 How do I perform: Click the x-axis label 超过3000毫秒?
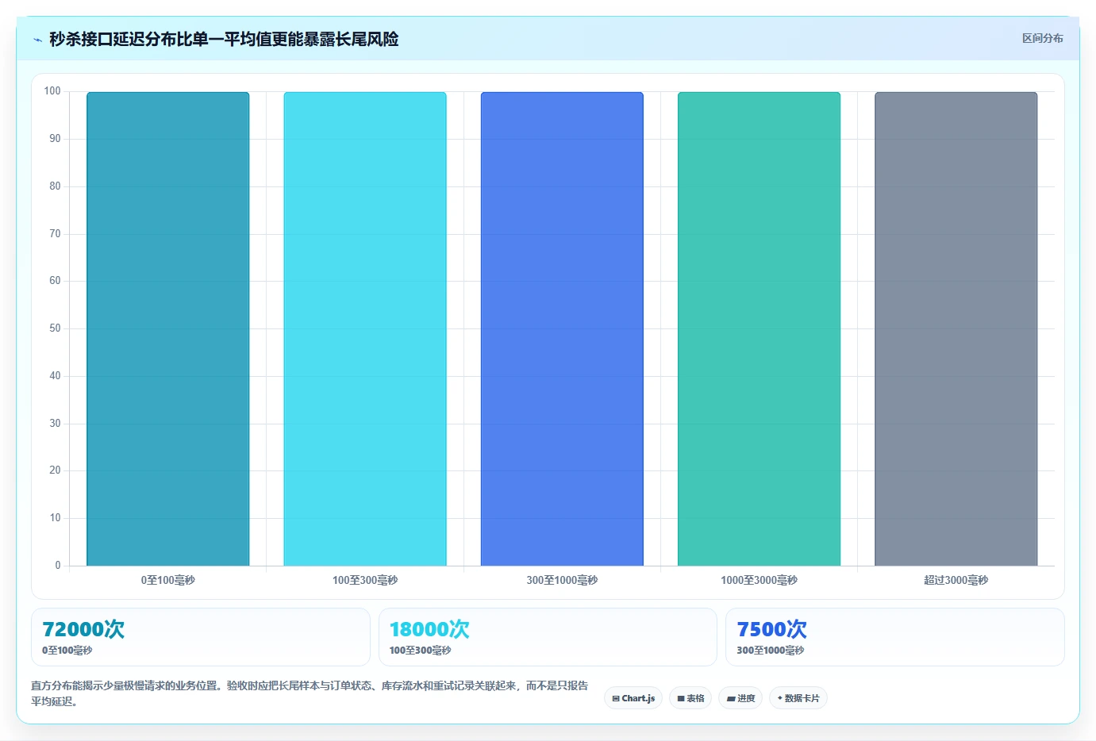(x=956, y=580)
